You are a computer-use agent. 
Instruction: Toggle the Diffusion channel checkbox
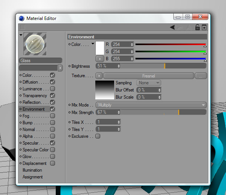pos(53,82)
